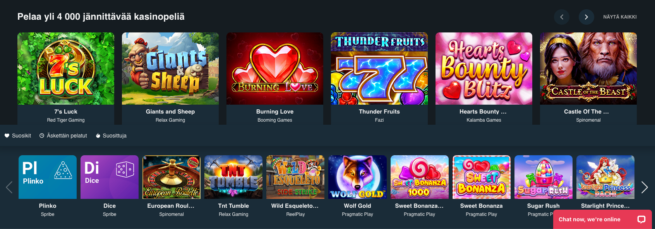Select the Äskettäin pelatut tab
The image size is (655, 229).
point(63,136)
